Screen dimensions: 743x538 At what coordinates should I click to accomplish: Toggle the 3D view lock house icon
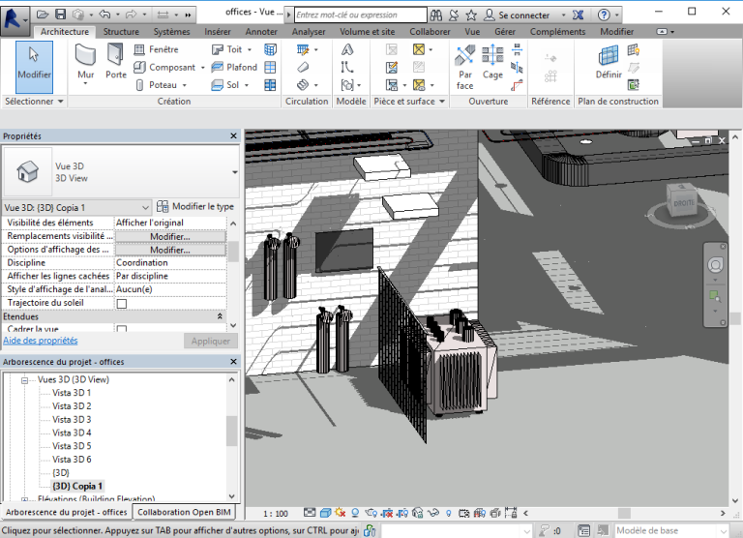tap(418, 513)
